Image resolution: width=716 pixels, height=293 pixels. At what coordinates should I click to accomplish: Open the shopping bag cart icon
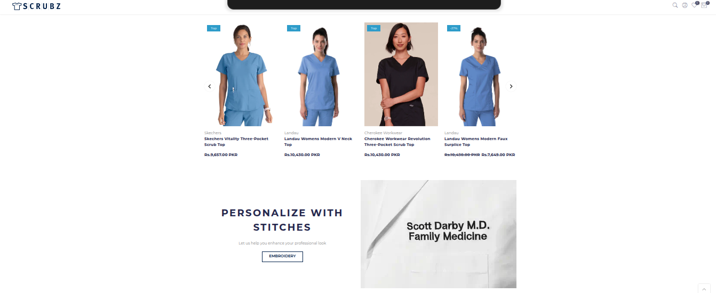coord(704,5)
